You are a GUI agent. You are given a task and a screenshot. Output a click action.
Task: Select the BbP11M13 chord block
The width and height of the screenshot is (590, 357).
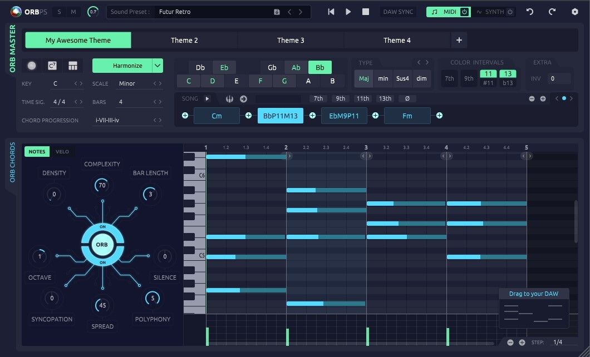tap(280, 116)
